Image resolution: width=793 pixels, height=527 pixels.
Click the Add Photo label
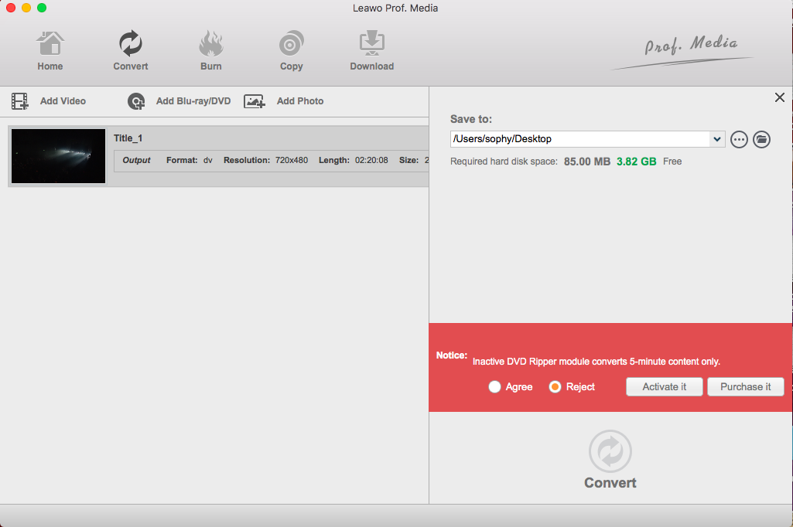(x=300, y=101)
